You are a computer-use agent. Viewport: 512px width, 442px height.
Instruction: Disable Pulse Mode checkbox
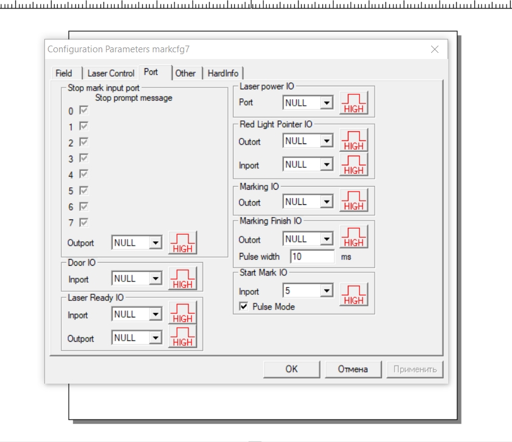pos(244,307)
